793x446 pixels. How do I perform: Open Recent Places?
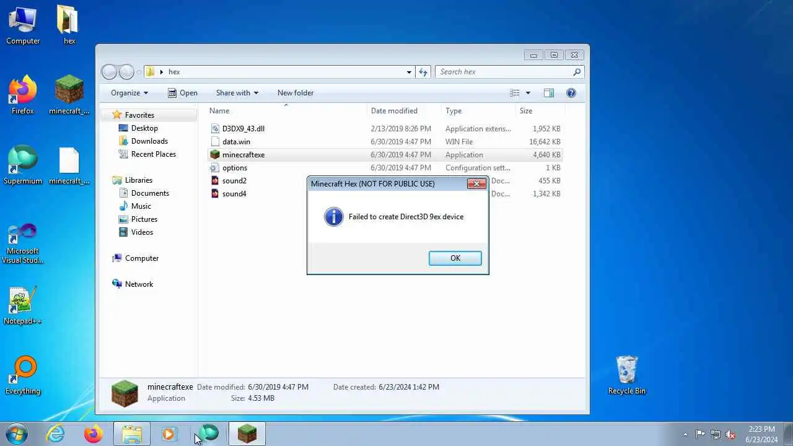153,154
